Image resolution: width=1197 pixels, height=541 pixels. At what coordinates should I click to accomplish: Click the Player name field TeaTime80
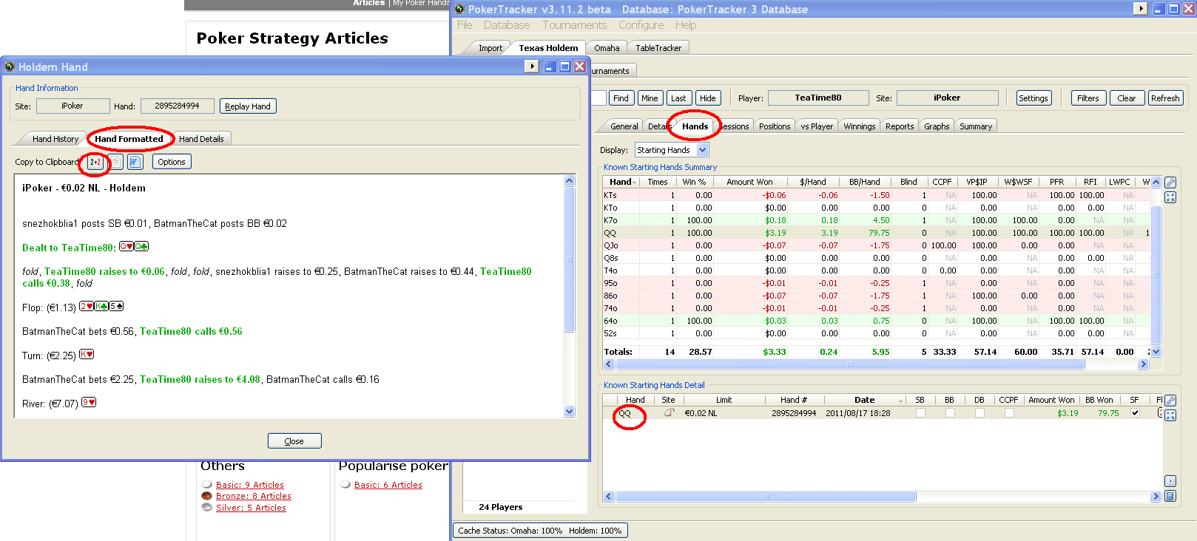tap(818, 98)
